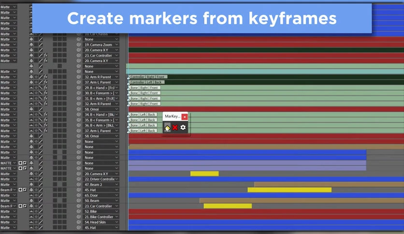The width and height of the screenshot is (404, 234).
Task: Select the Bone | Left | Back marker on the 34. B < Hand row
Action: 143,115
